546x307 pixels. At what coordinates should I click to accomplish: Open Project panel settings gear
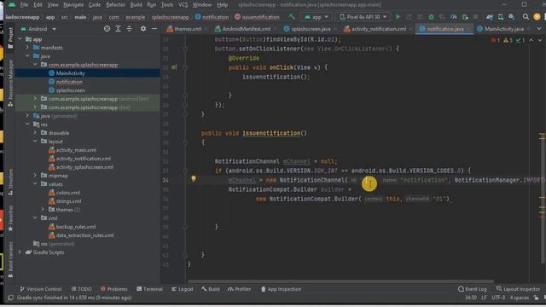(143, 29)
